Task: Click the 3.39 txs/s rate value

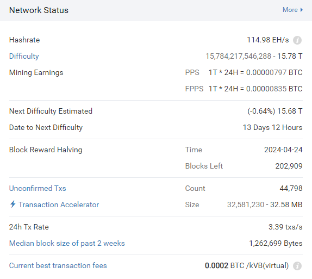Action: pos(285,227)
